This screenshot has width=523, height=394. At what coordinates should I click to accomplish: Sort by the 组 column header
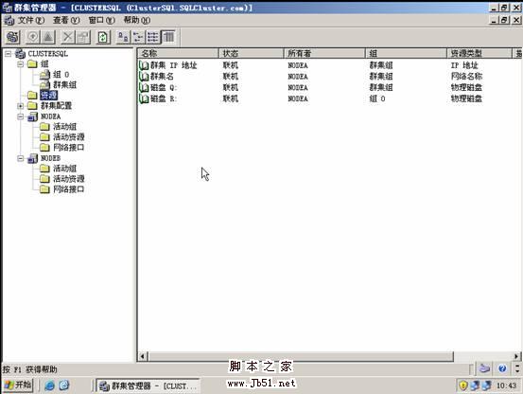[406, 53]
